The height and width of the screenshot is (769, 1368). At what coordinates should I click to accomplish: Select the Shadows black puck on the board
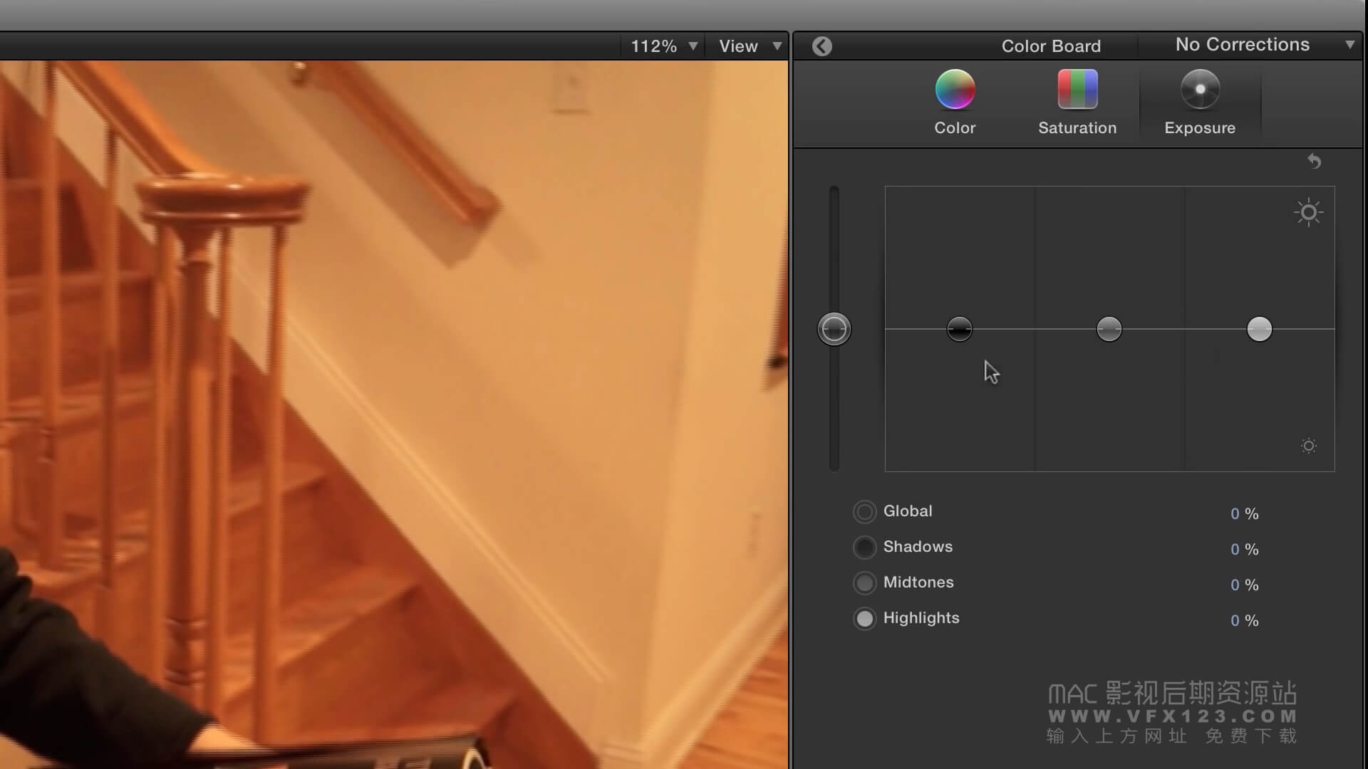959,329
